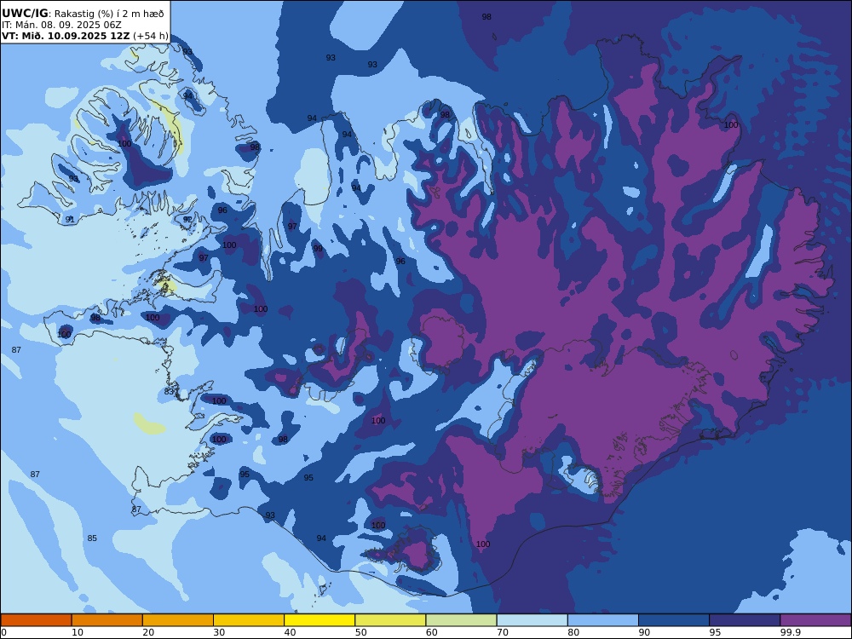Screen dimensions: 852x639
Task: Click legend tick label '10'
Action: click(x=78, y=632)
